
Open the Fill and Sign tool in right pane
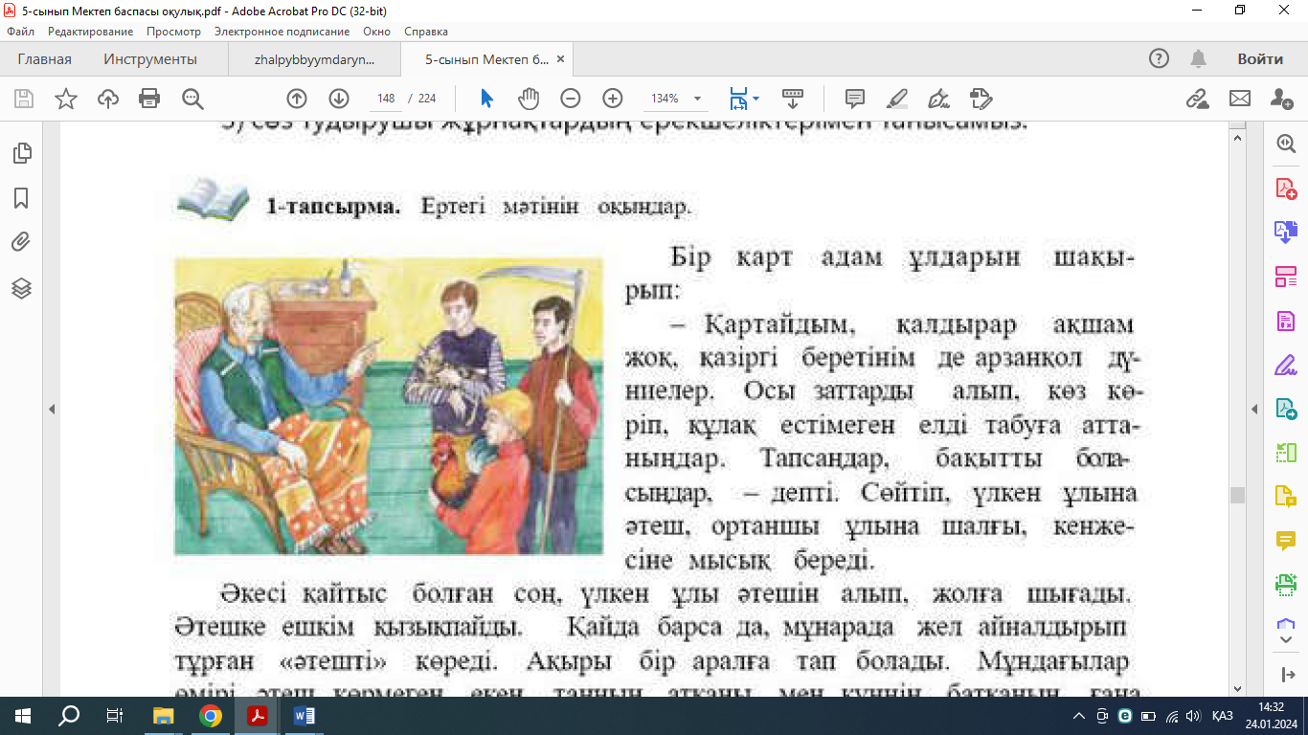pyautogui.click(x=1286, y=365)
